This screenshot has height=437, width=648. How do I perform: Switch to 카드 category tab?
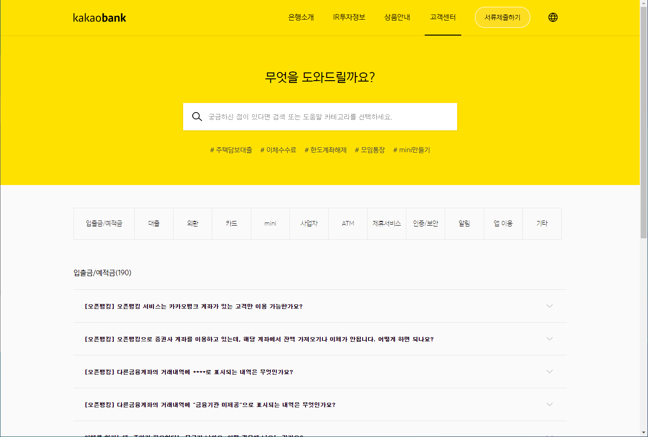232,224
